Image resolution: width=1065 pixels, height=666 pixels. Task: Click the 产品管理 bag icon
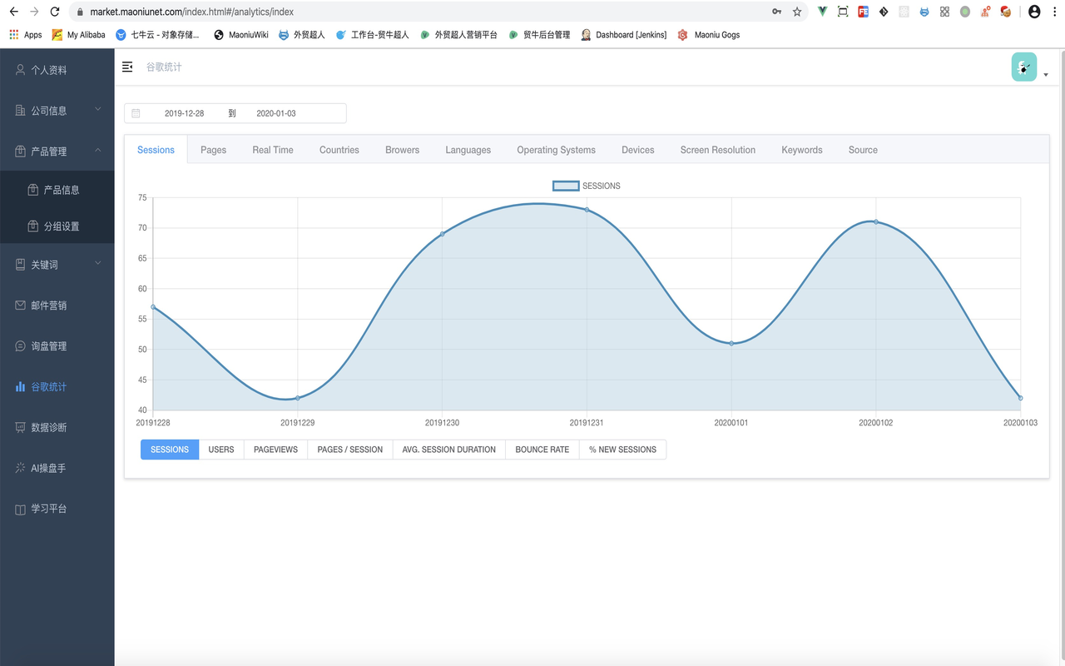pos(21,152)
